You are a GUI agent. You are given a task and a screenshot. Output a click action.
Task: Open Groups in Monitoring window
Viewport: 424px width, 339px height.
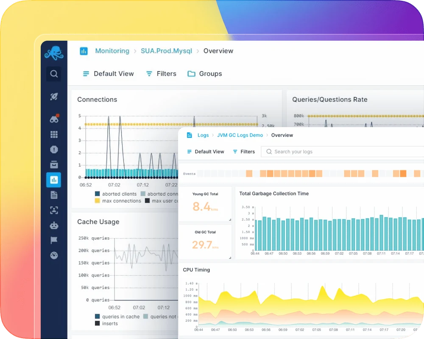point(205,74)
